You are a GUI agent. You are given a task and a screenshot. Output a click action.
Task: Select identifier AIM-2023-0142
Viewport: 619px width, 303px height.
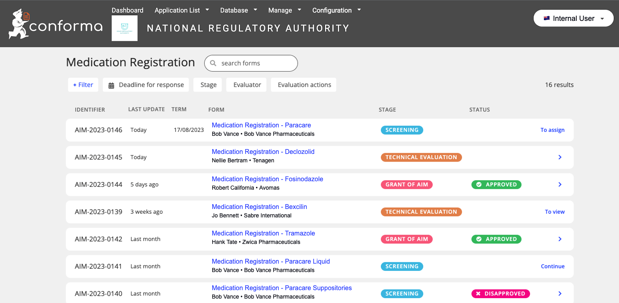[x=99, y=239]
